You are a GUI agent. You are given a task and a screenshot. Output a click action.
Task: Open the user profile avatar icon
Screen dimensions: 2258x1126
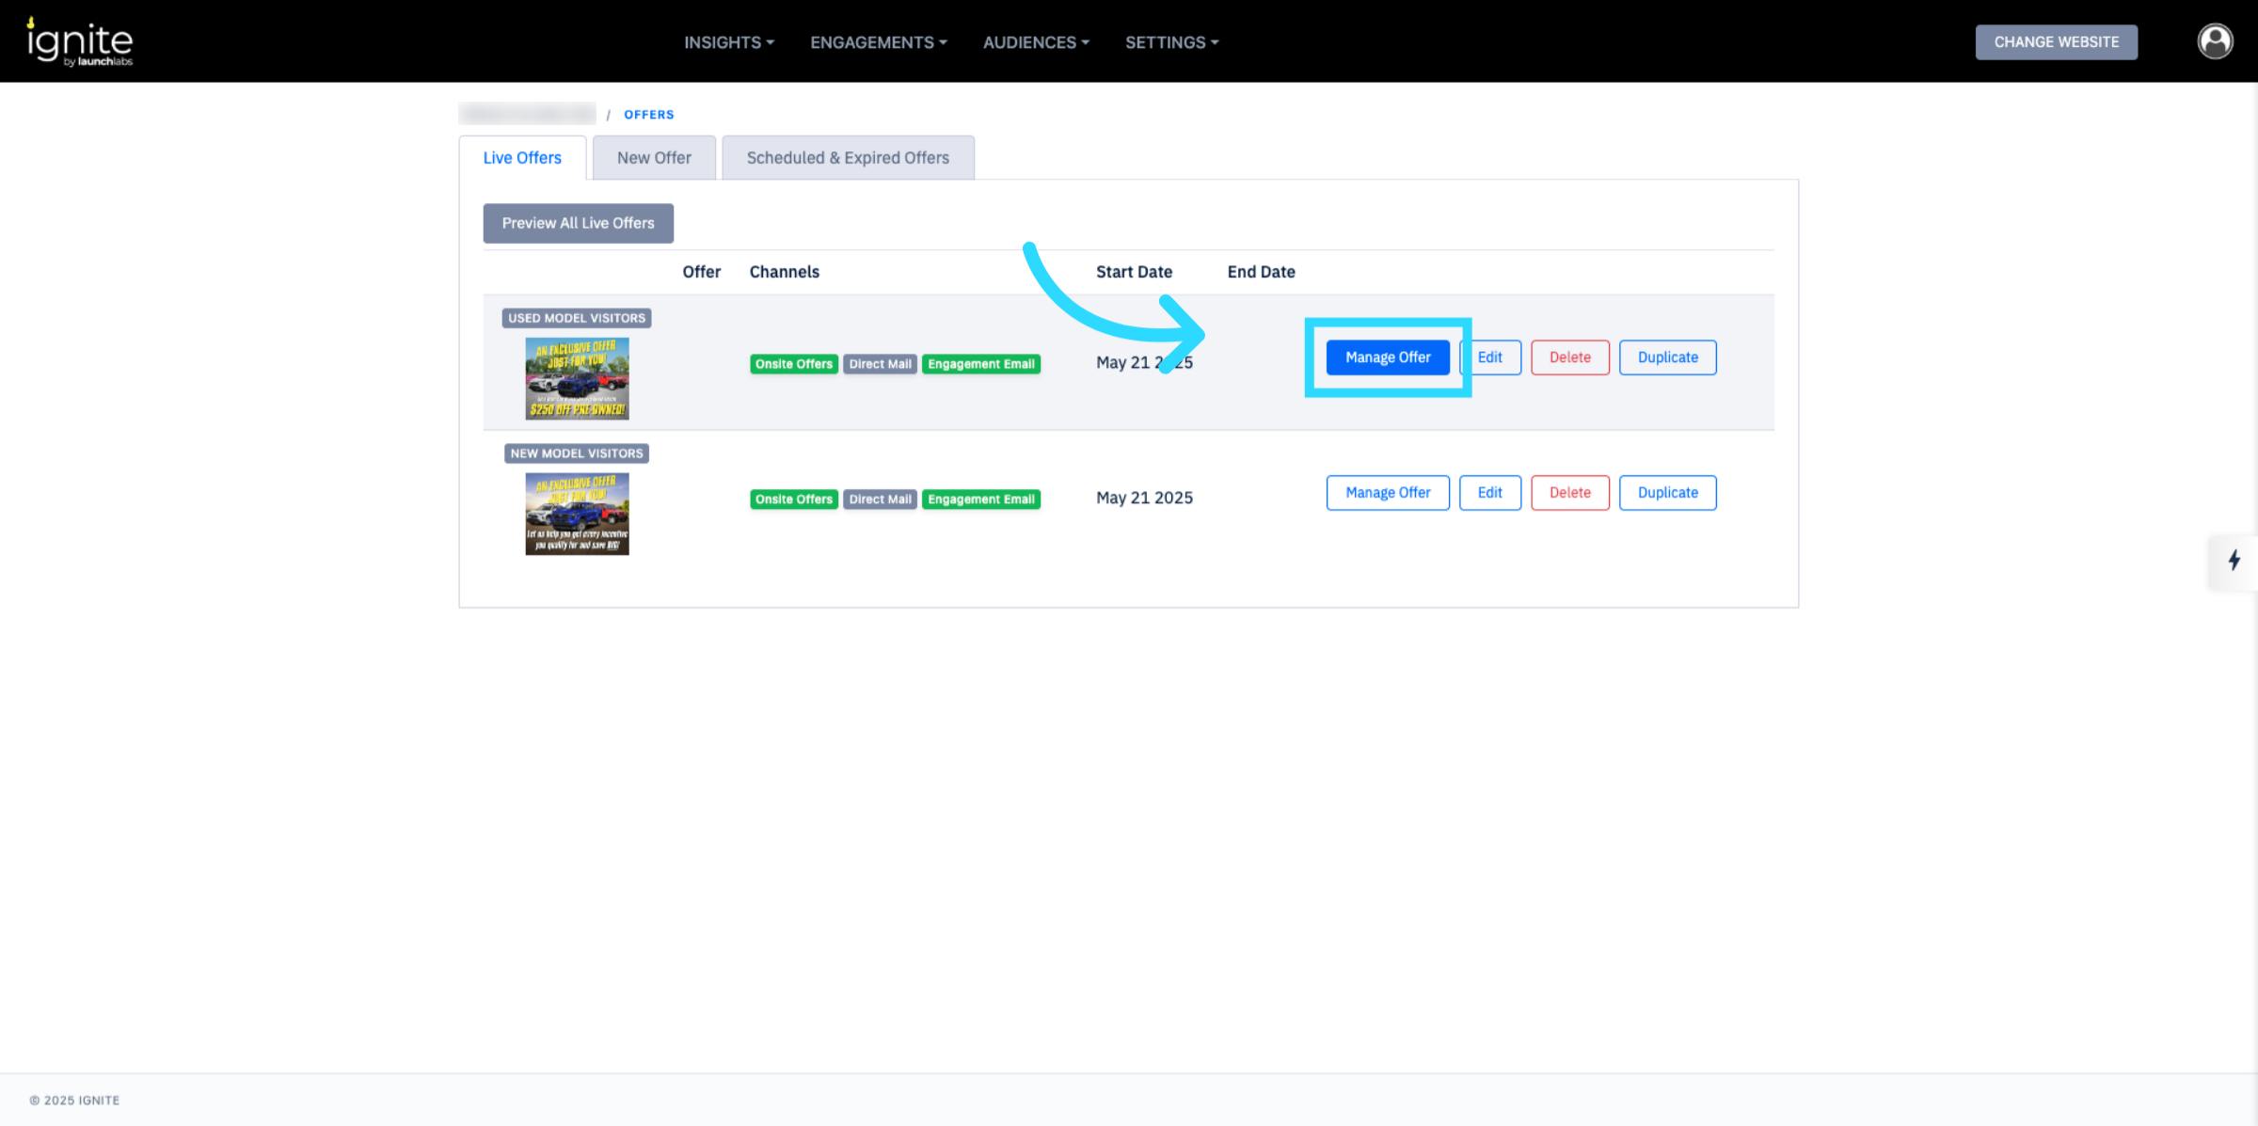point(2215,41)
